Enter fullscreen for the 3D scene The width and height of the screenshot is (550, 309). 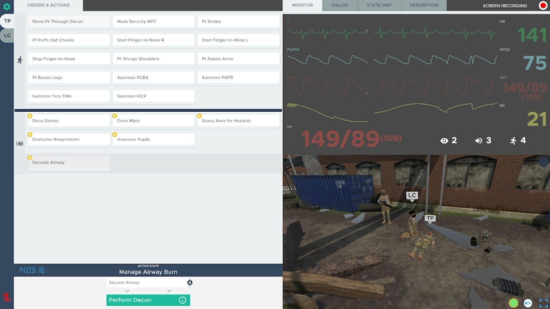543,303
